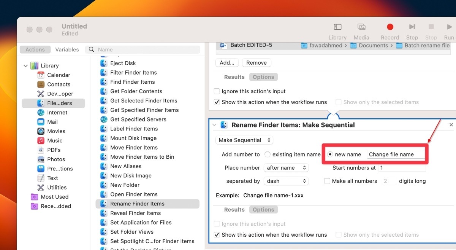Viewport: 456px width, 250px height.
Task: Click the Run icon
Action: (449, 27)
